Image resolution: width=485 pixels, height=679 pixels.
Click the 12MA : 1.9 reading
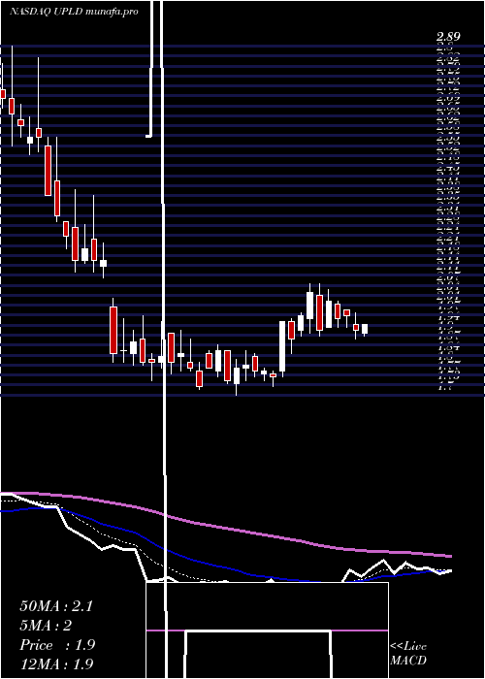click(56, 663)
